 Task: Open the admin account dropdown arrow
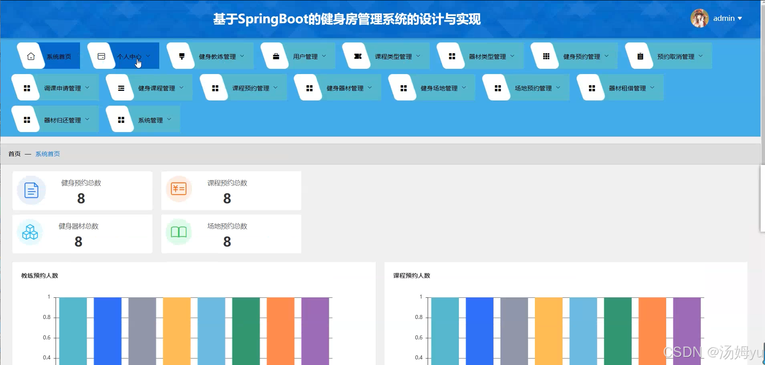pyautogui.click(x=740, y=18)
